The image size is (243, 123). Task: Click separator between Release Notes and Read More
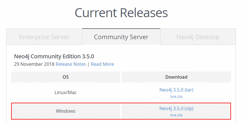88,64
